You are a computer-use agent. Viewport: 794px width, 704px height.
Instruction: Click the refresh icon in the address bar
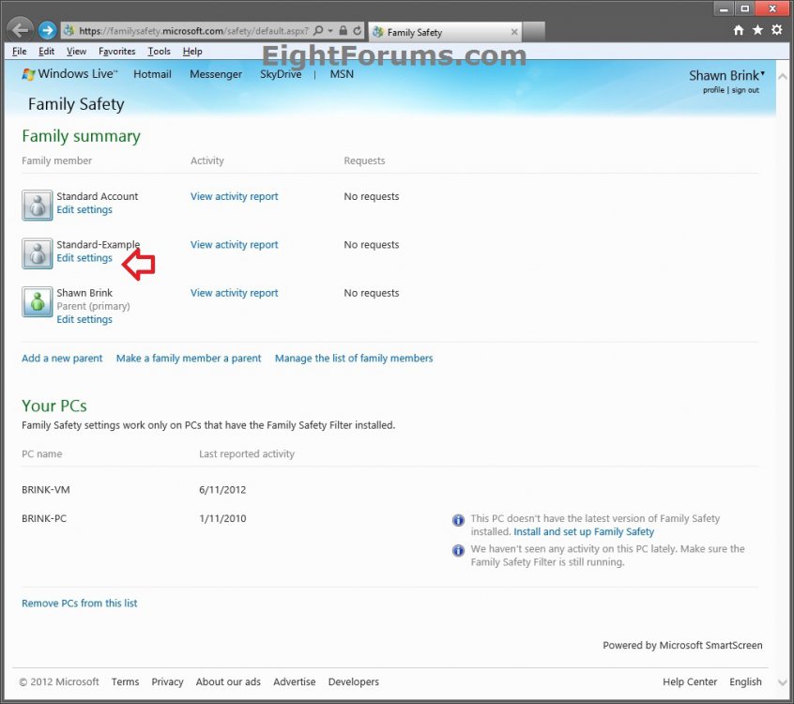click(x=358, y=30)
